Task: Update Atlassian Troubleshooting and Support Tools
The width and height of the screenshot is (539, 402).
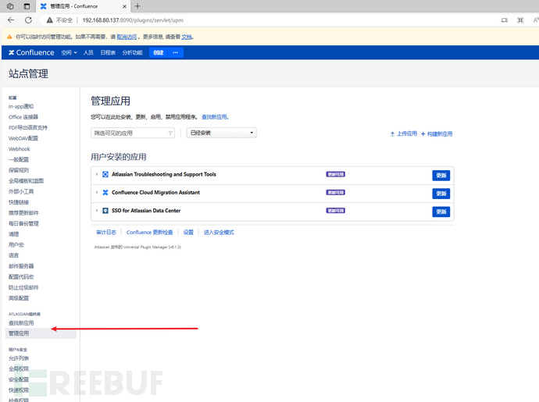Action: [441, 176]
